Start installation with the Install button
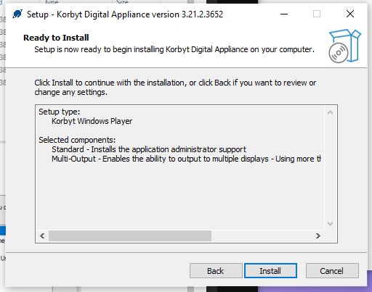This screenshot has width=372, height=292. (270, 271)
